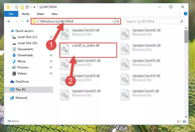Image resolution: width=195 pixels, height=132 pixels.
Task: Expand the ribbon with chevron
Action: tap(180, 14)
